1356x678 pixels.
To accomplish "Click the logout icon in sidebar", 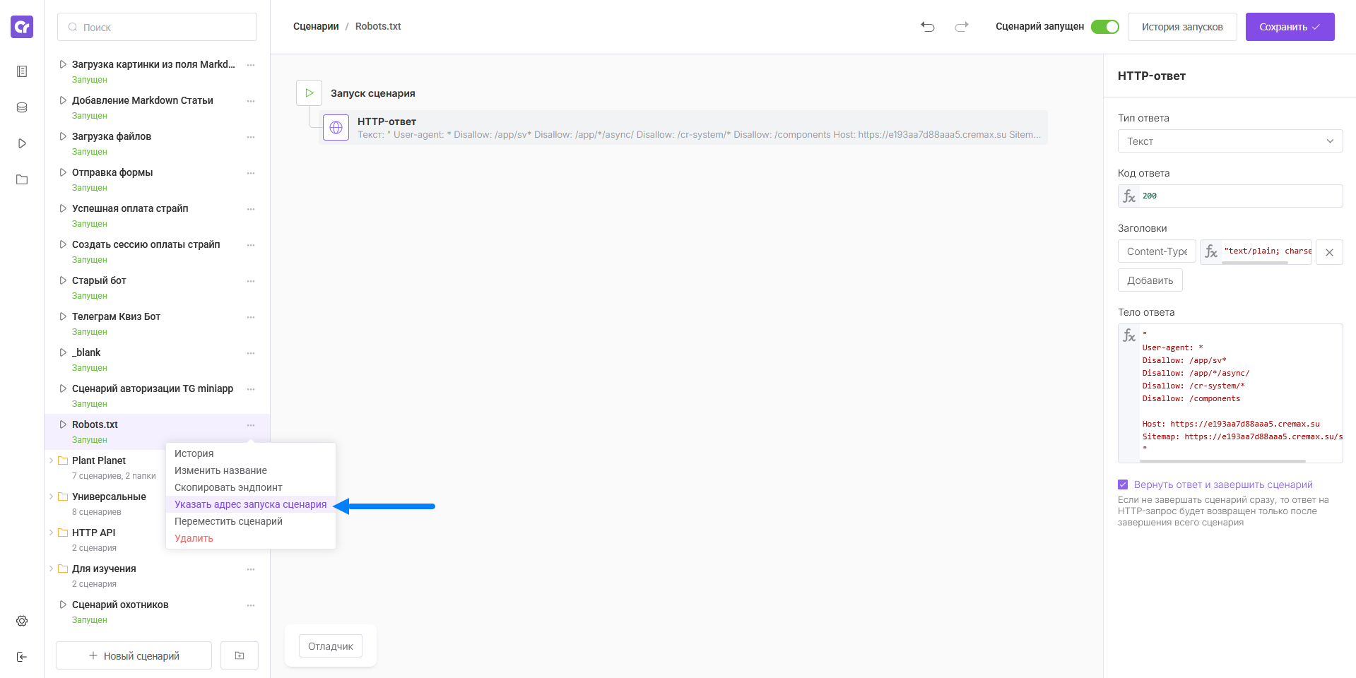I will pyautogui.click(x=22, y=657).
